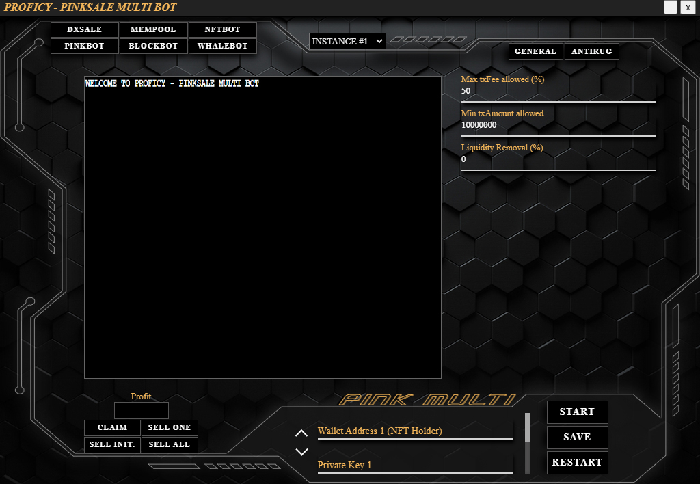Show the GENERAL settings tab

pyautogui.click(x=535, y=51)
